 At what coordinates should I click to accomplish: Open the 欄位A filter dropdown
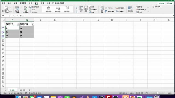click(x=18, y=24)
